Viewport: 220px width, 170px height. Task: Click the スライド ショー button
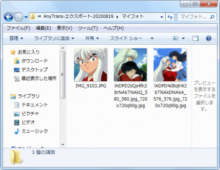click(x=126, y=38)
